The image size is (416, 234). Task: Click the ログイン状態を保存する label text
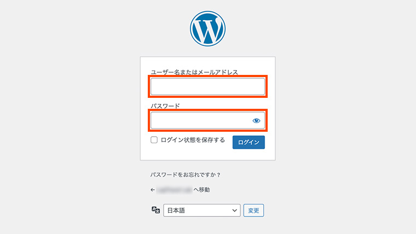(193, 140)
